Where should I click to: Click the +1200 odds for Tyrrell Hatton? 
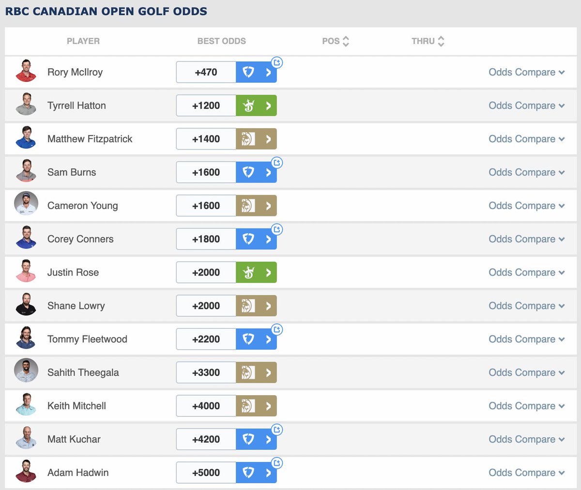coord(206,106)
